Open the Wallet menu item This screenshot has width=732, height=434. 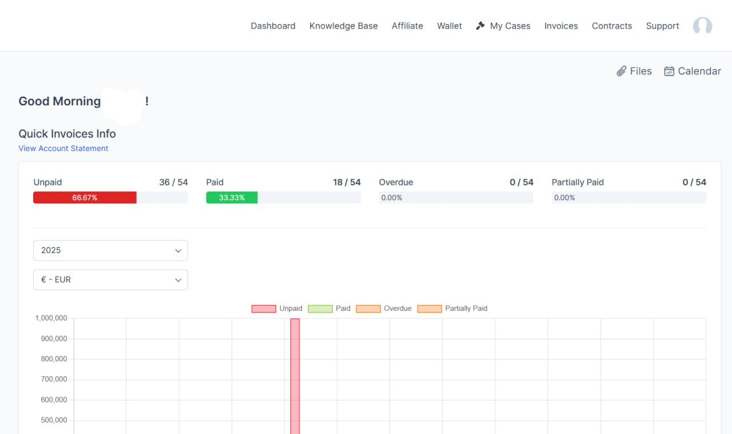tap(449, 26)
